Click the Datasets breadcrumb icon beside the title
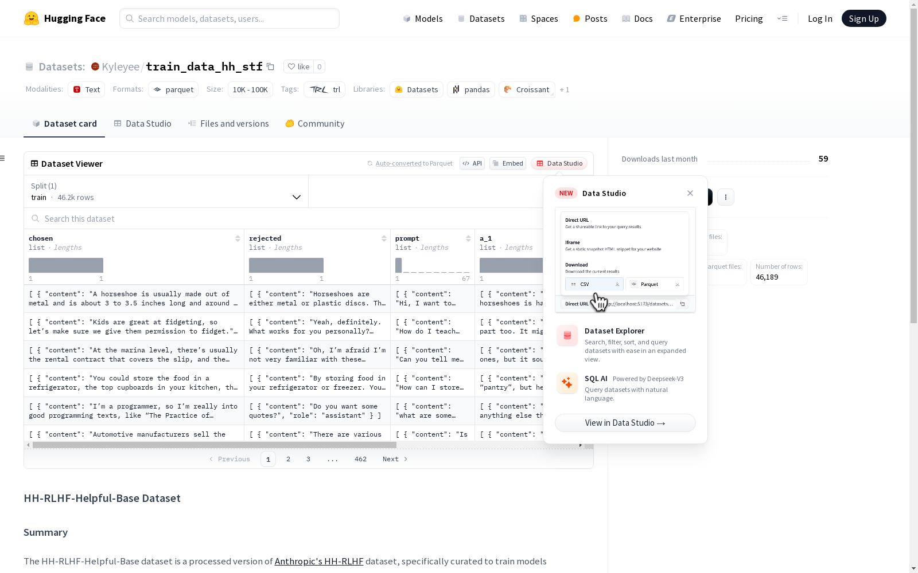Image resolution: width=918 pixels, height=573 pixels. point(29,66)
